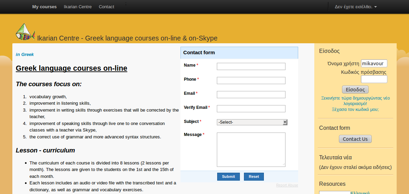Open the My courses menu item
The width and height of the screenshot is (409, 194).
[44, 7]
